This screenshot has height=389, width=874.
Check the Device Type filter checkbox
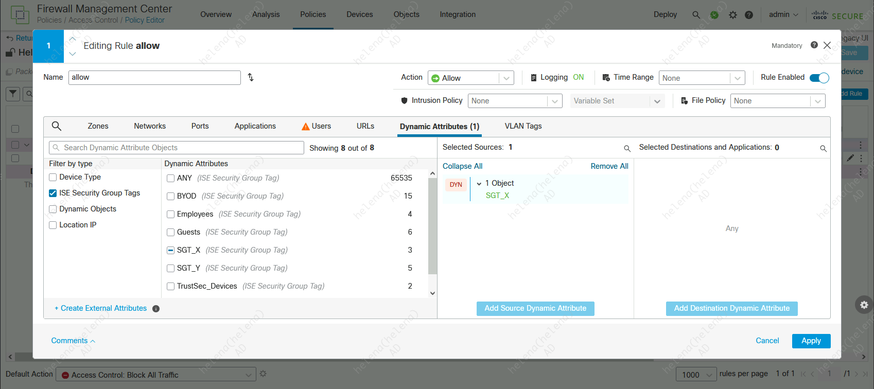(x=53, y=177)
